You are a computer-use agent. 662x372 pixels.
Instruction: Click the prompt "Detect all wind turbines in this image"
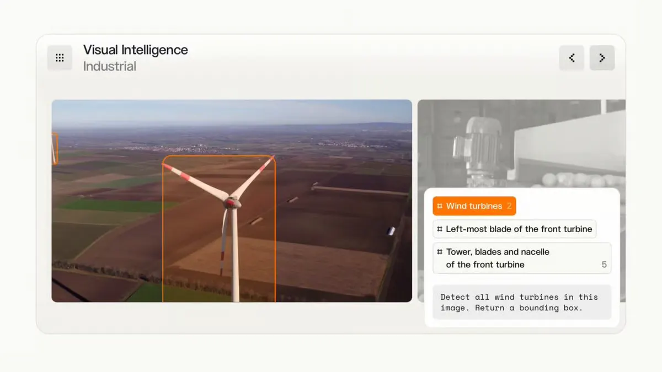[x=522, y=302]
